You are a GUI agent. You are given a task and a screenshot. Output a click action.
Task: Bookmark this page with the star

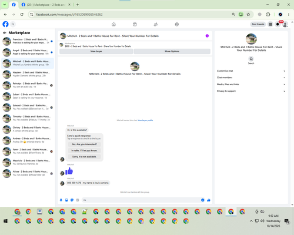click(x=248, y=15)
